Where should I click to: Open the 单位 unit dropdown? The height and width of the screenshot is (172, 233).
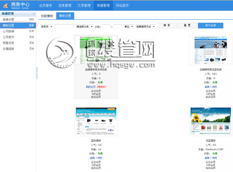point(128,26)
